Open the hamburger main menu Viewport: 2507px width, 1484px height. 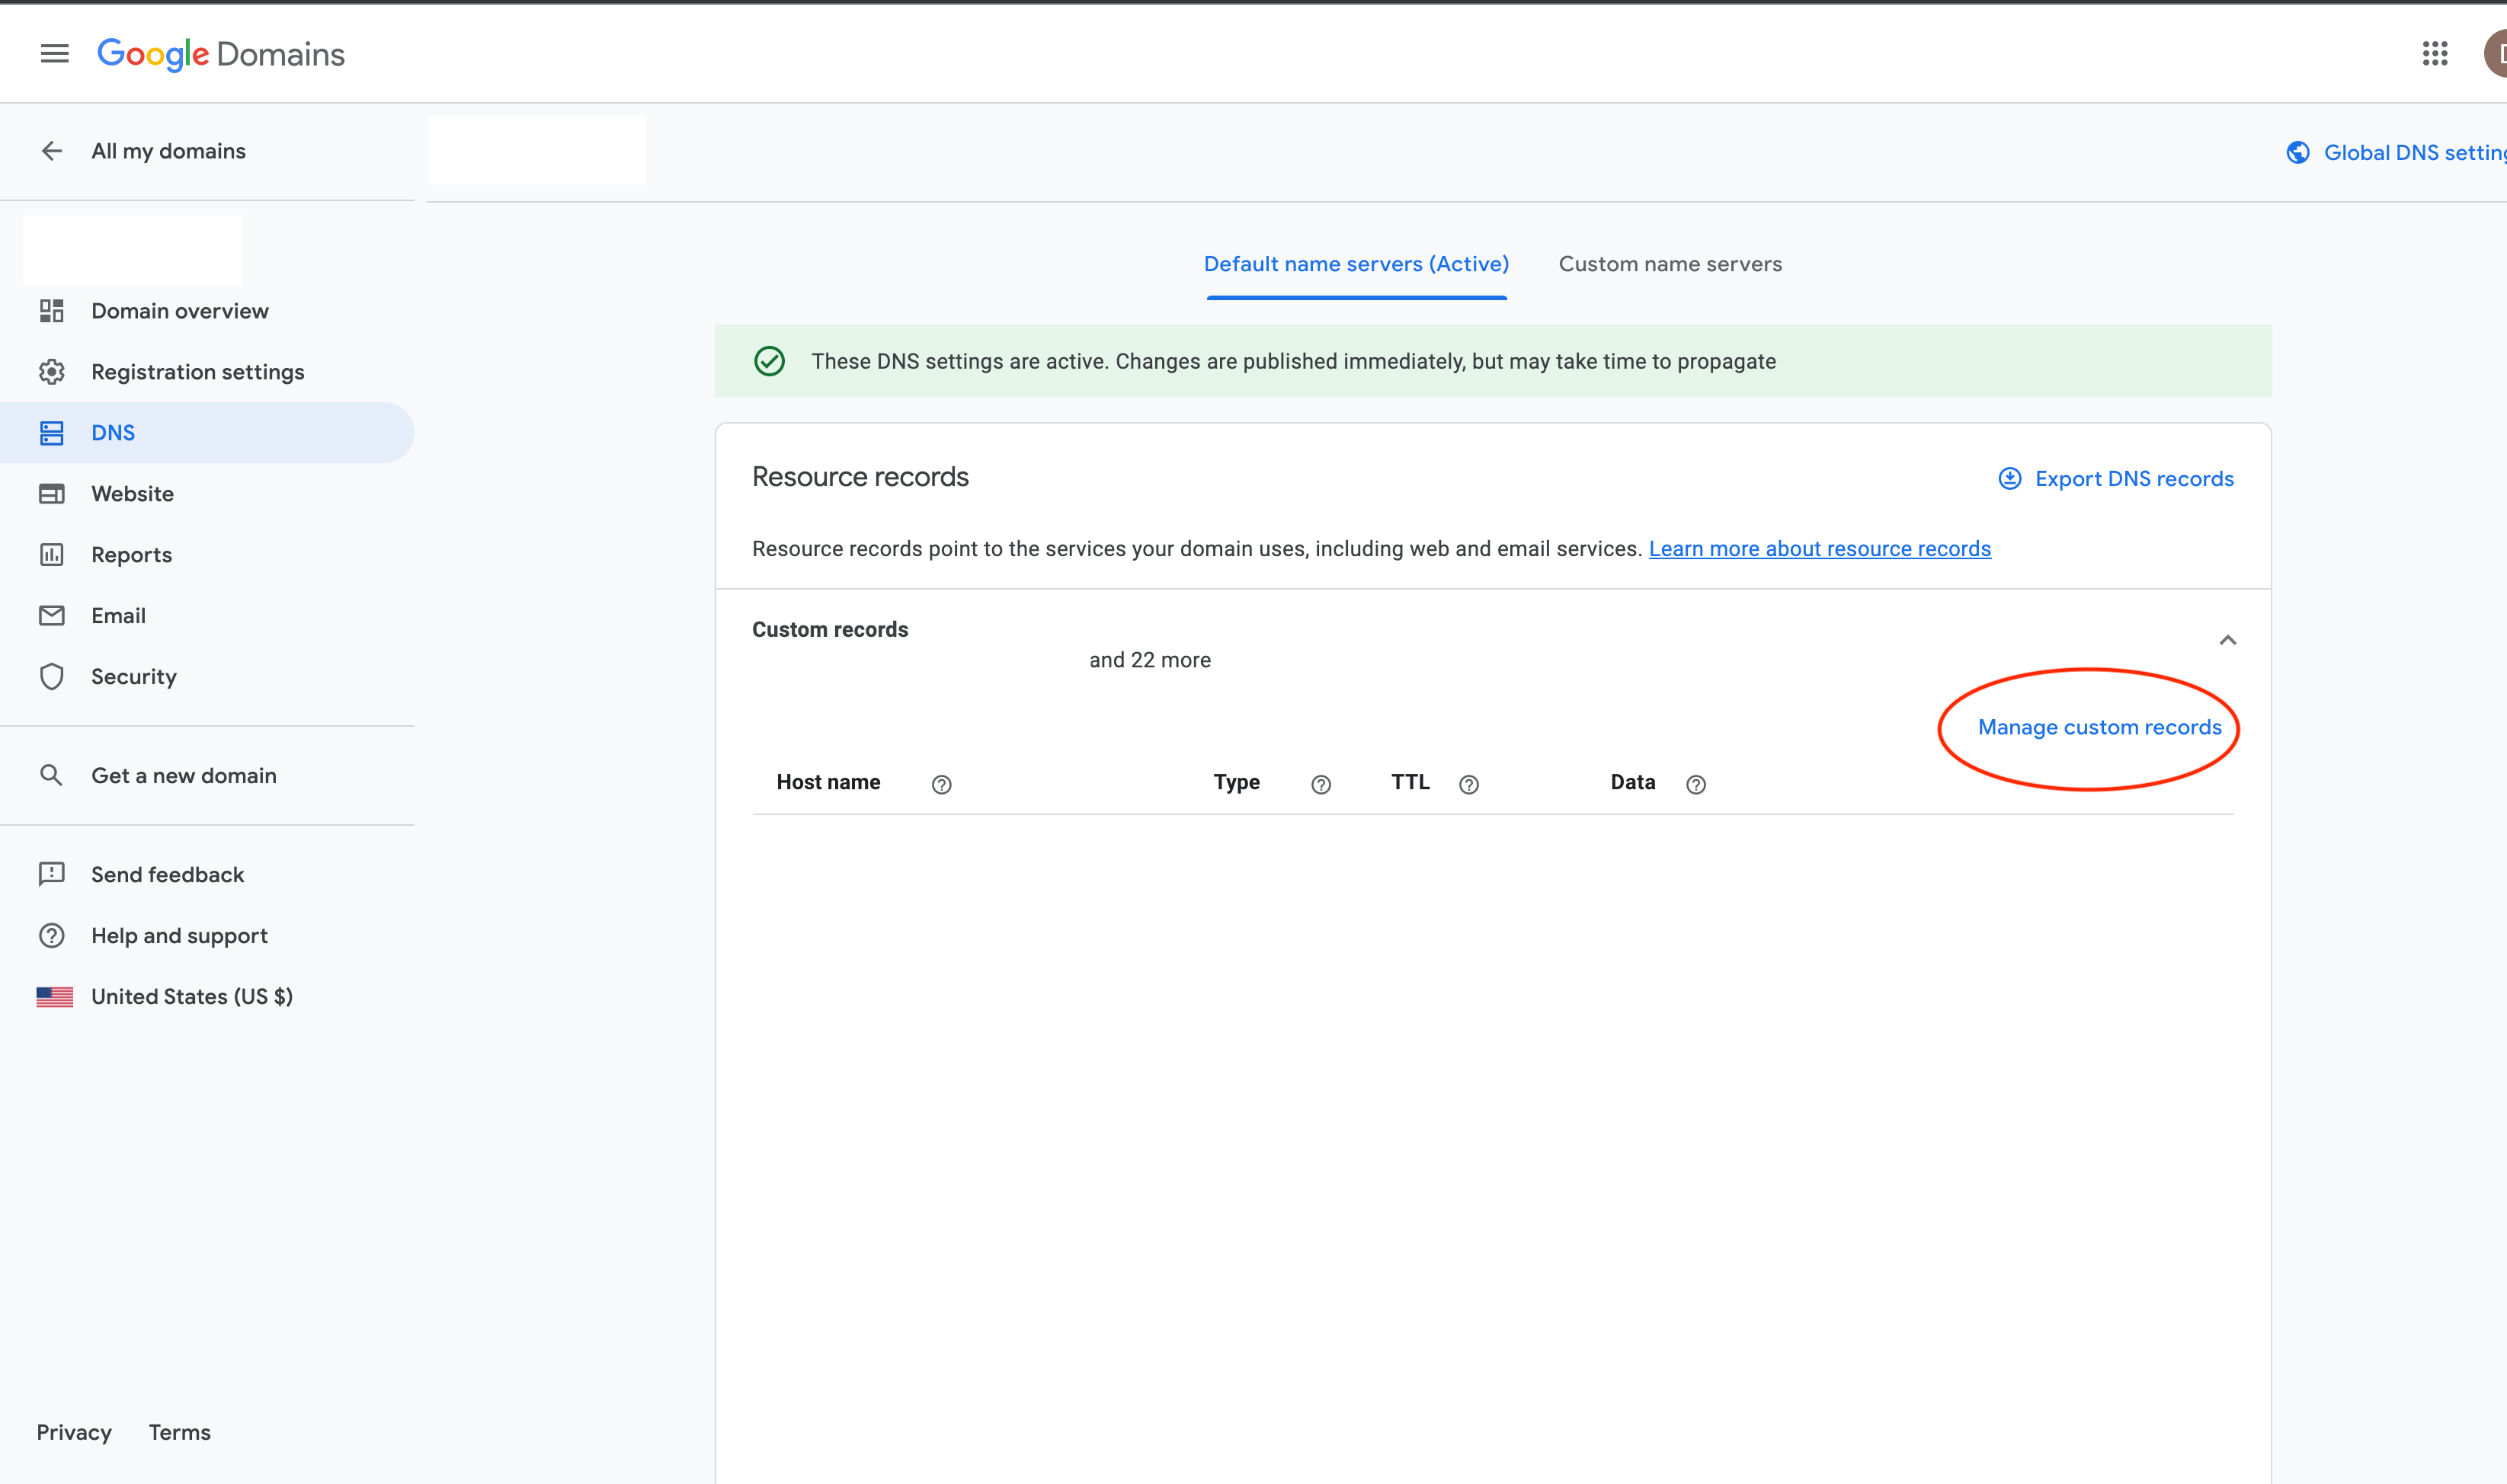(55, 54)
